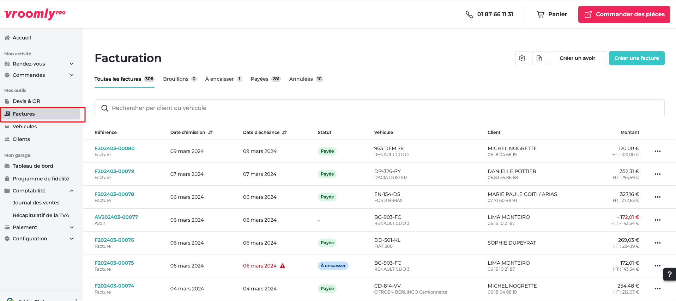Screen dimensions: 676x301
Task: Open actions menu for F202403-00074
Action: pos(658,289)
